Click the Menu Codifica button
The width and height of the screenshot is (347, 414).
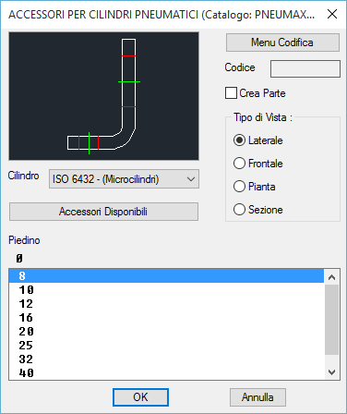(x=282, y=43)
